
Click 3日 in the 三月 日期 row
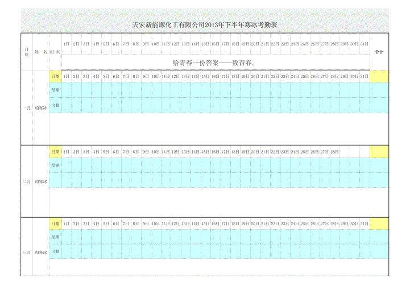86,223
